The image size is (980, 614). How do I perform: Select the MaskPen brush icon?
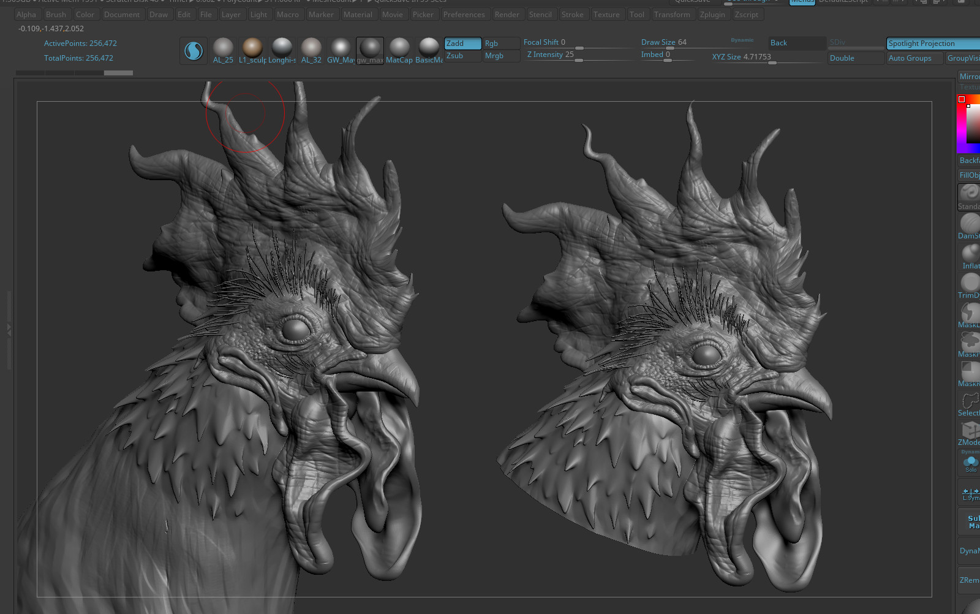(x=969, y=344)
